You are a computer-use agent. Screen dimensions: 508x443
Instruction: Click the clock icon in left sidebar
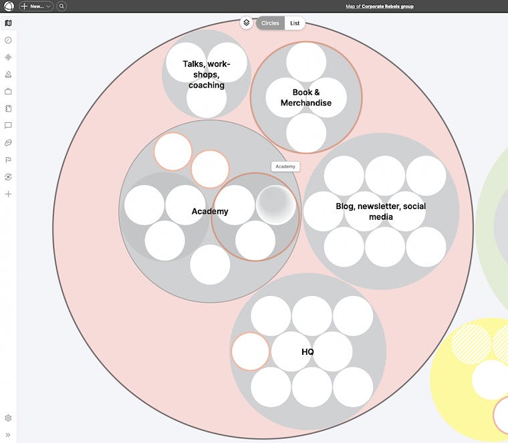(x=8, y=40)
